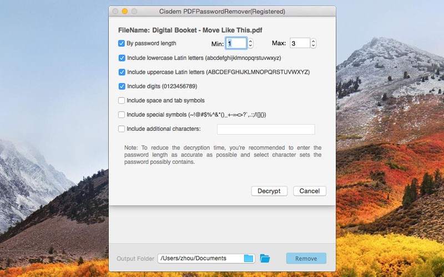Image resolution: width=444 pixels, height=277 pixels.
Task: Click the Min: label
Action: pos(218,44)
